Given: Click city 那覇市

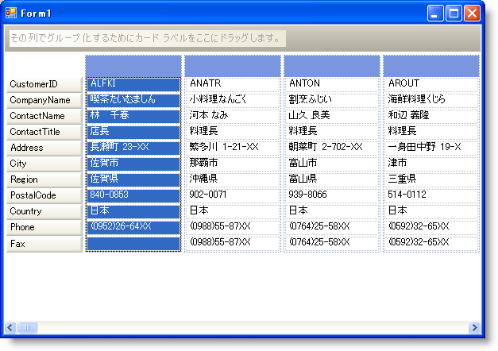Looking at the screenshot, I should tap(233, 164).
